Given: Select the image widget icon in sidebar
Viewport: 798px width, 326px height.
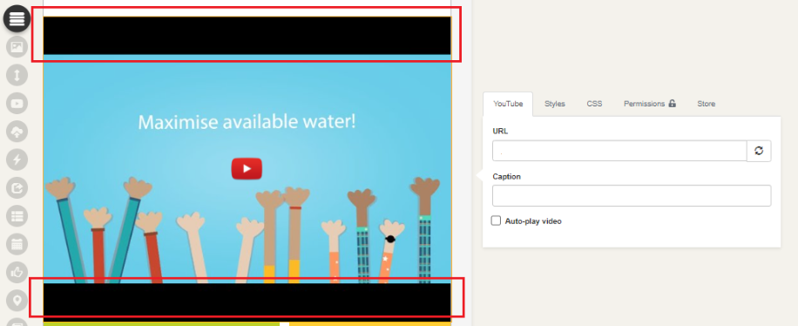Looking at the screenshot, I should point(17,47).
